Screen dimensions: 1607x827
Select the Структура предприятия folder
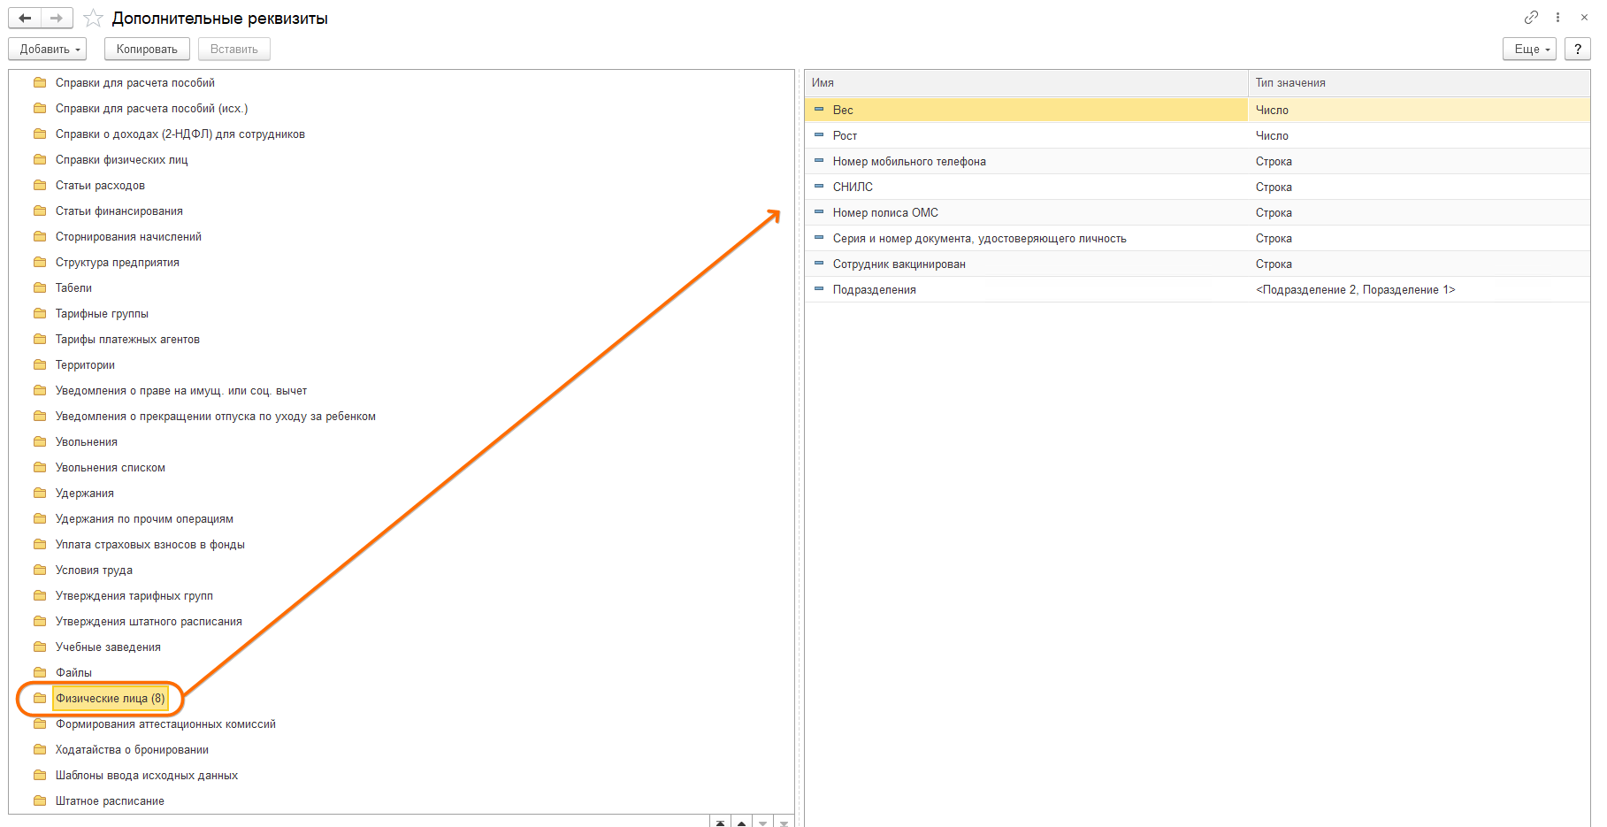(118, 262)
